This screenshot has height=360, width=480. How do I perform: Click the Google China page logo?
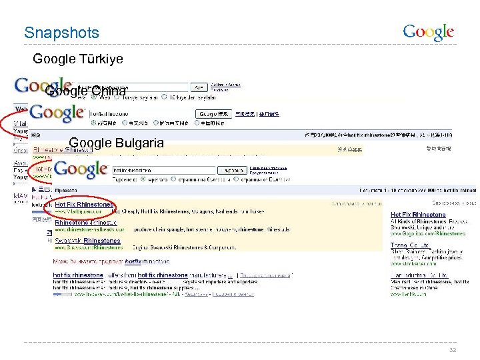coord(57,113)
